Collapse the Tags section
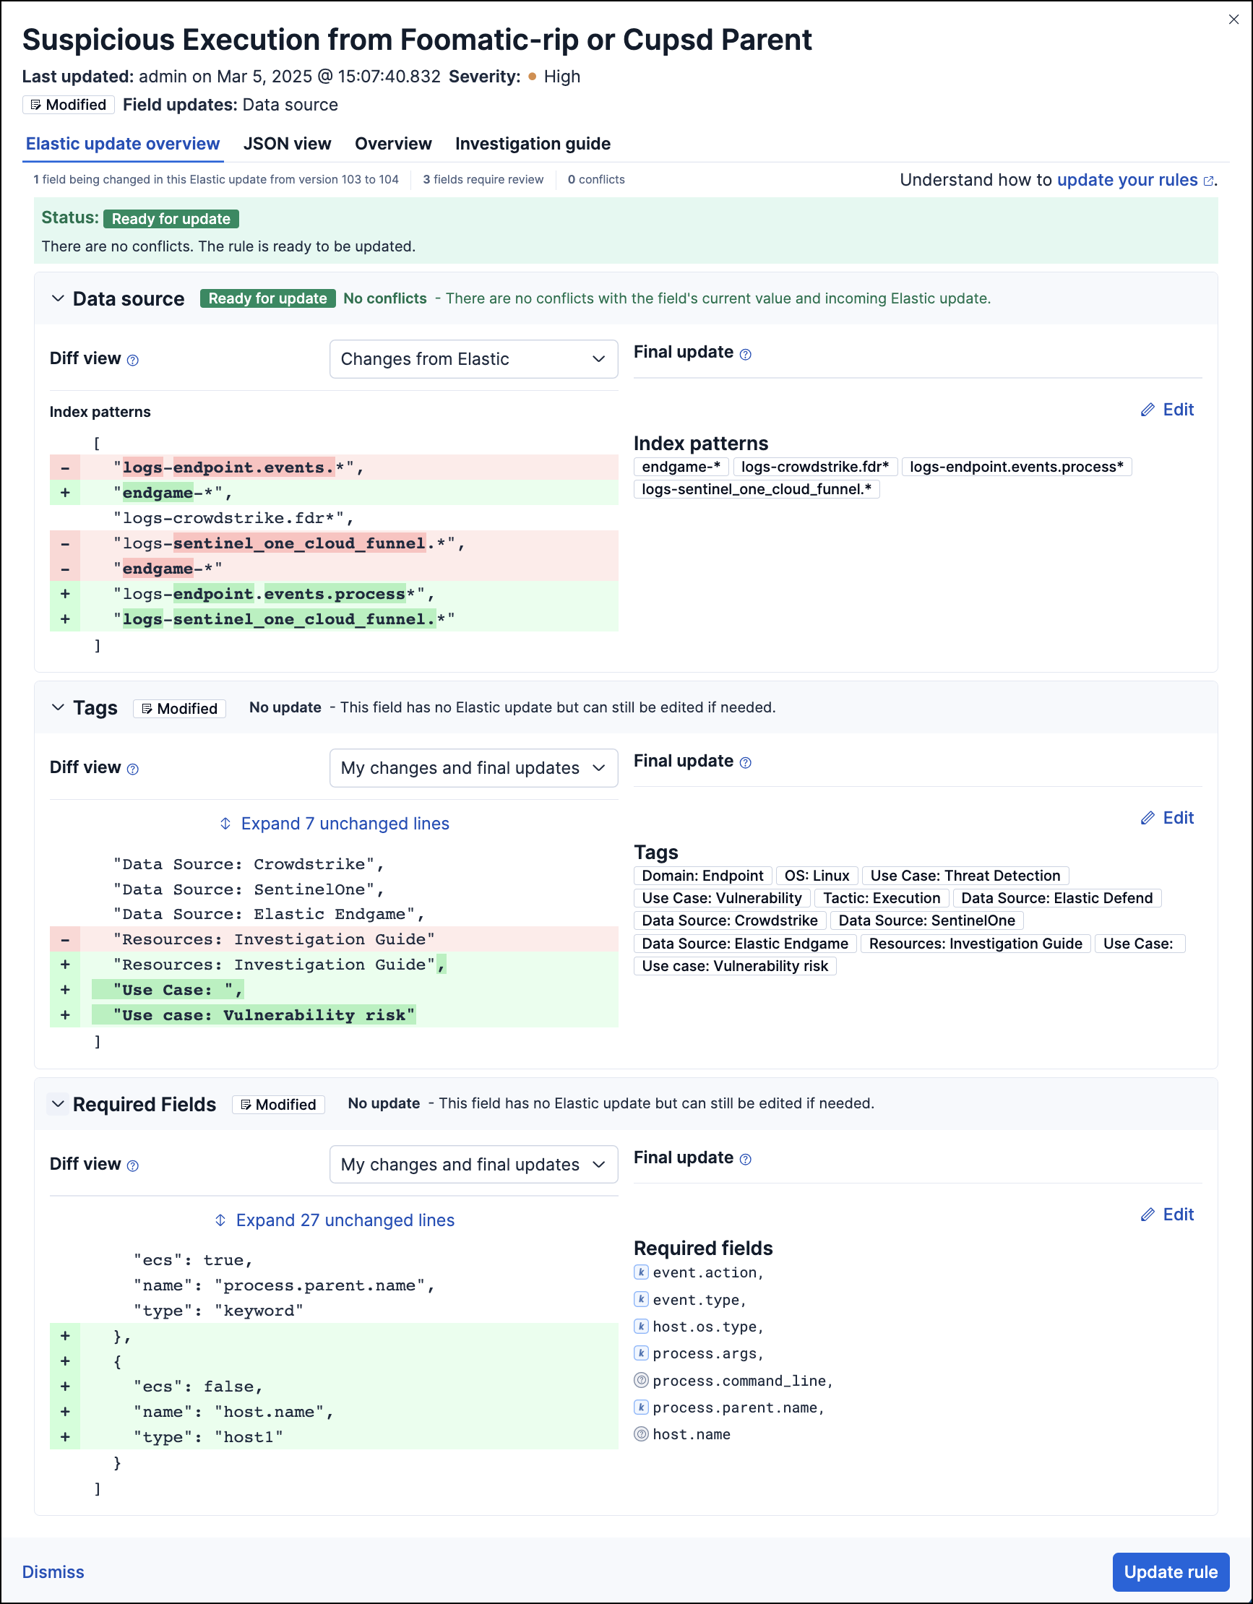Screen dimensions: 1253x1604 [x=58, y=707]
